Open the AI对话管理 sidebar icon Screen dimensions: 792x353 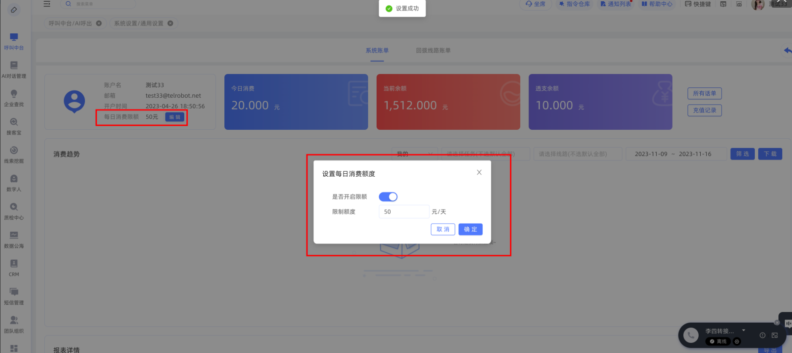(x=14, y=66)
